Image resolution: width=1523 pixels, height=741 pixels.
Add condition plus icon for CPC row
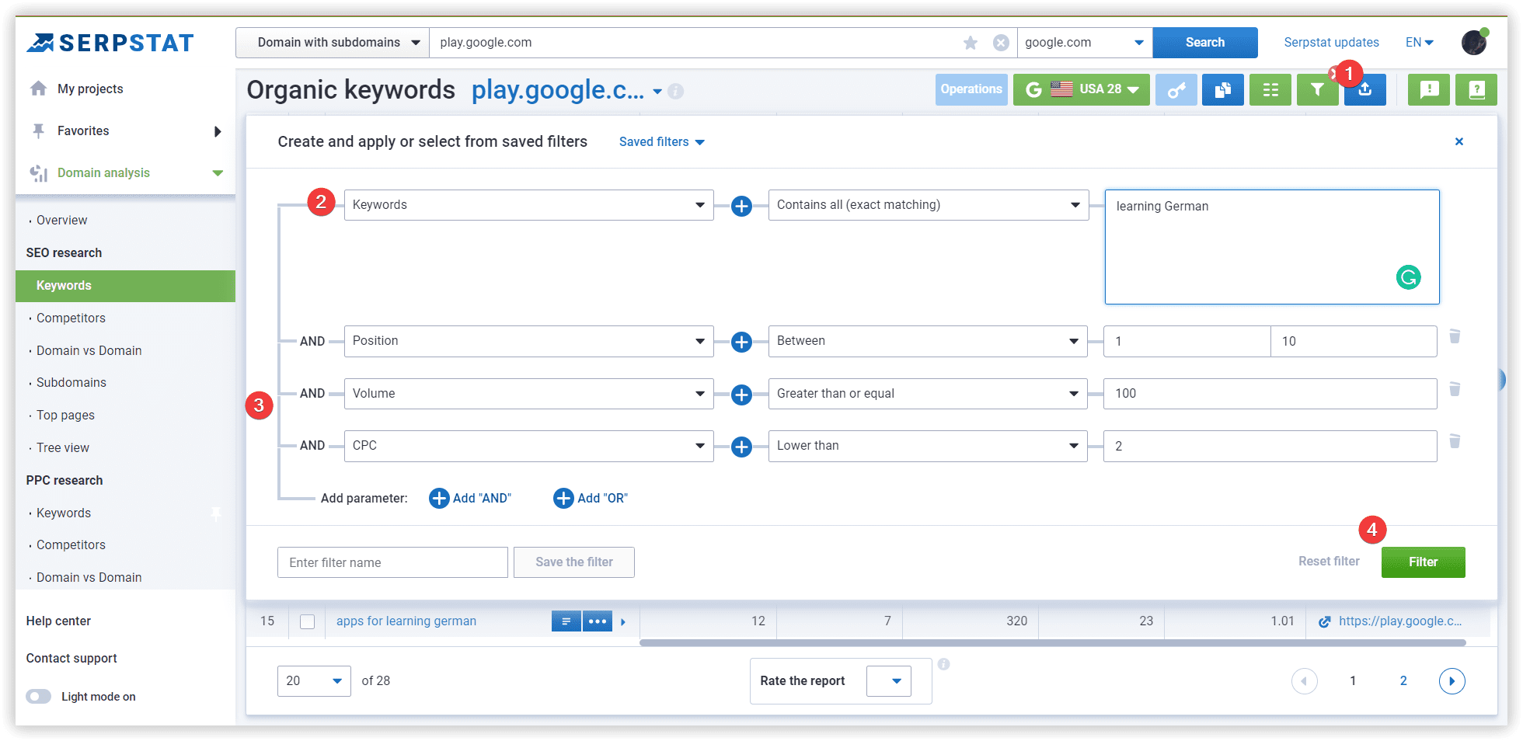pos(742,447)
